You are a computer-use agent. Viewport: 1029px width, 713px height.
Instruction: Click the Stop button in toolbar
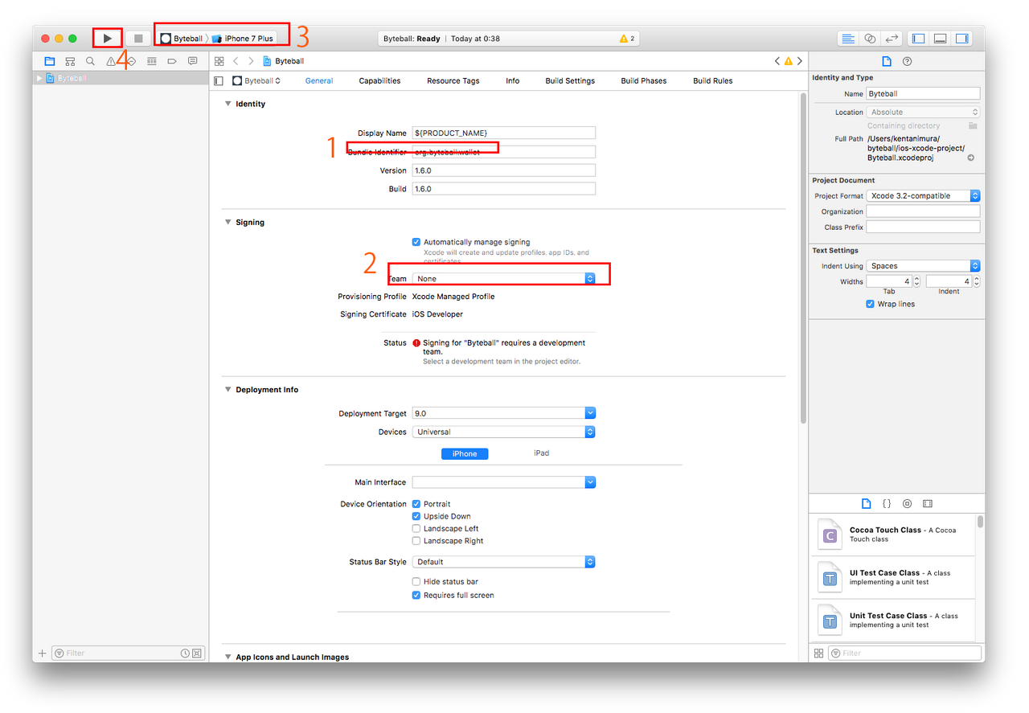pyautogui.click(x=138, y=39)
